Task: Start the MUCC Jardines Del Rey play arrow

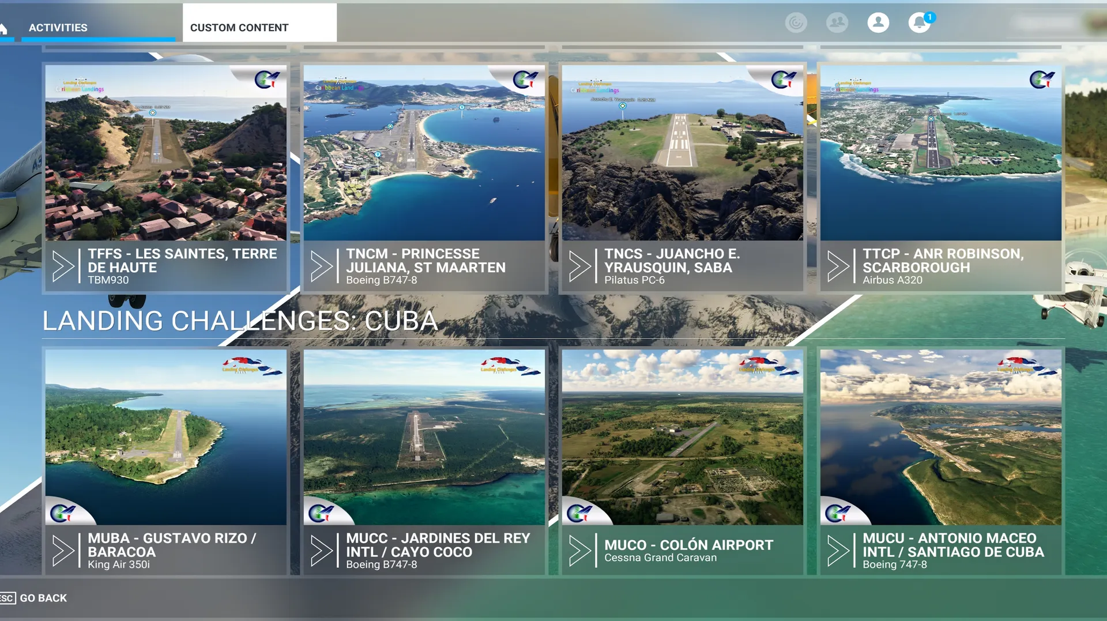Action: (321, 551)
